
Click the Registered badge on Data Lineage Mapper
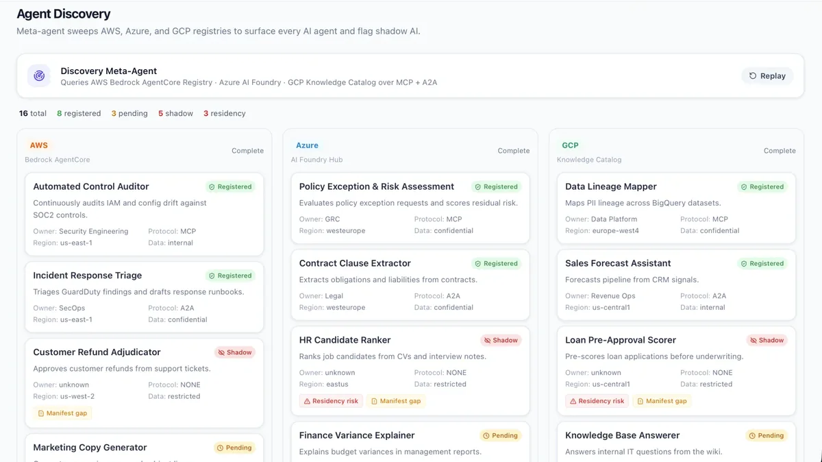762,186
